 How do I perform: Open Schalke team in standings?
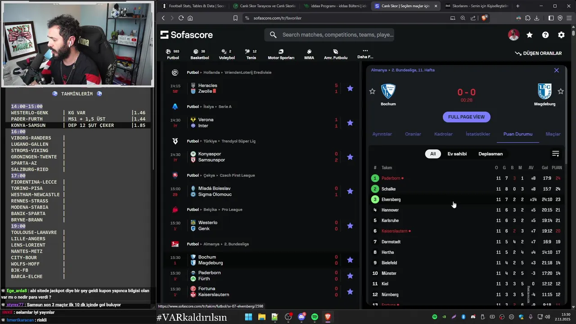click(388, 189)
